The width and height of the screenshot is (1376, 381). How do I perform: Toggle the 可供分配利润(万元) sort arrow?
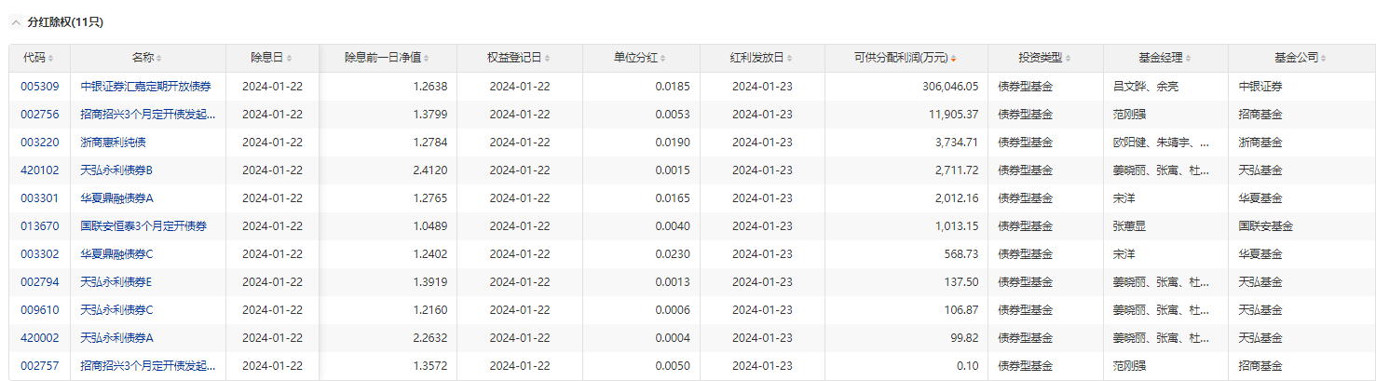tap(954, 58)
